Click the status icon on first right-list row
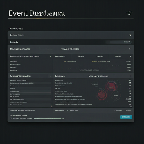This screenshot has width=144, height=144. (130, 80)
